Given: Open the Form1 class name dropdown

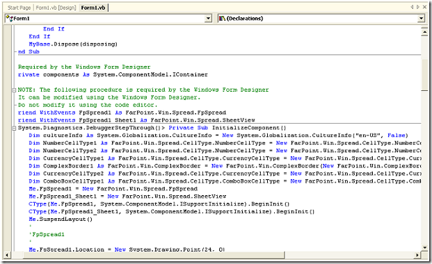Looking at the screenshot, I should (x=209, y=19).
